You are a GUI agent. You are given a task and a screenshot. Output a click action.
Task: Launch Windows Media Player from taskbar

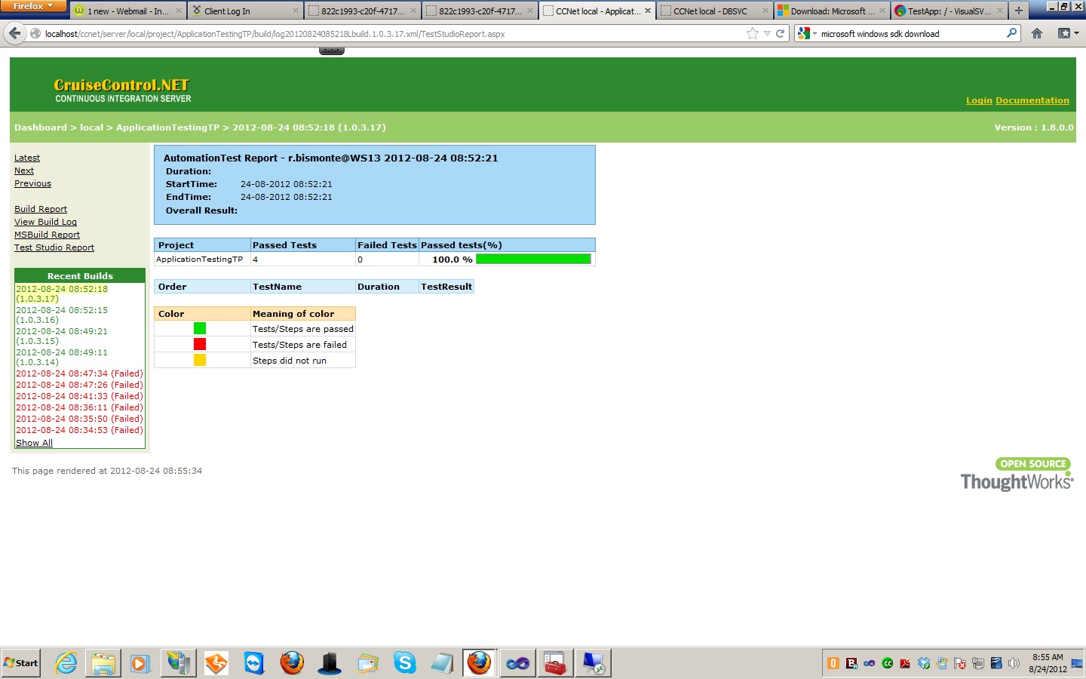click(140, 663)
